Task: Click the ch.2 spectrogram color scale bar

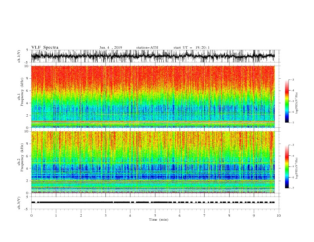Action: [287, 166]
